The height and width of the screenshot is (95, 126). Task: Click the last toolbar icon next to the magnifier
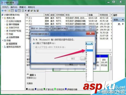tap(38, 11)
